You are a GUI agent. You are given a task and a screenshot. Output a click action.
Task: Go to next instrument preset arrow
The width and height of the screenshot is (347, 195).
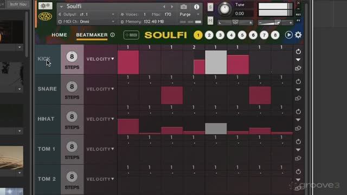pos(172,7)
